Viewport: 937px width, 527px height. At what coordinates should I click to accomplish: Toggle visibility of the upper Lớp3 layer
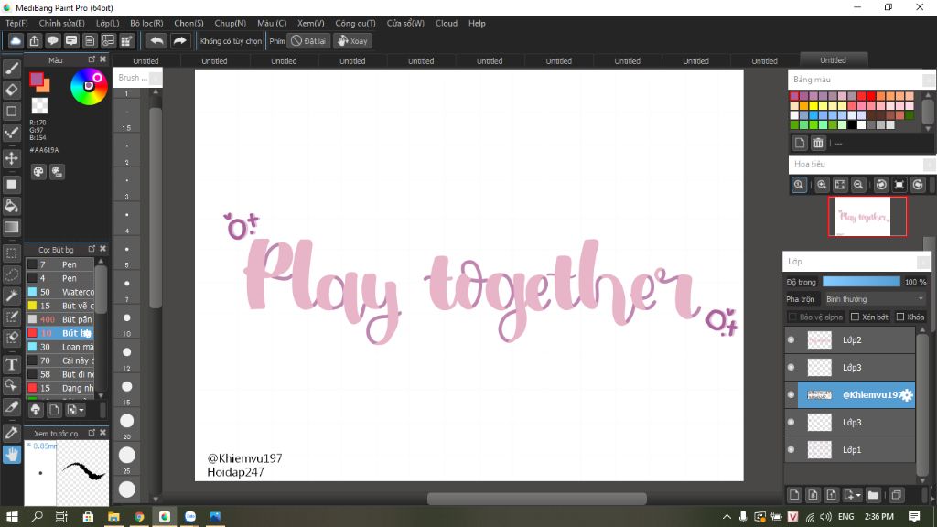click(792, 368)
